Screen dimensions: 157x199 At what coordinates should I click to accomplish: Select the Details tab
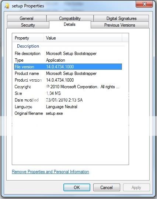pos(70,24)
